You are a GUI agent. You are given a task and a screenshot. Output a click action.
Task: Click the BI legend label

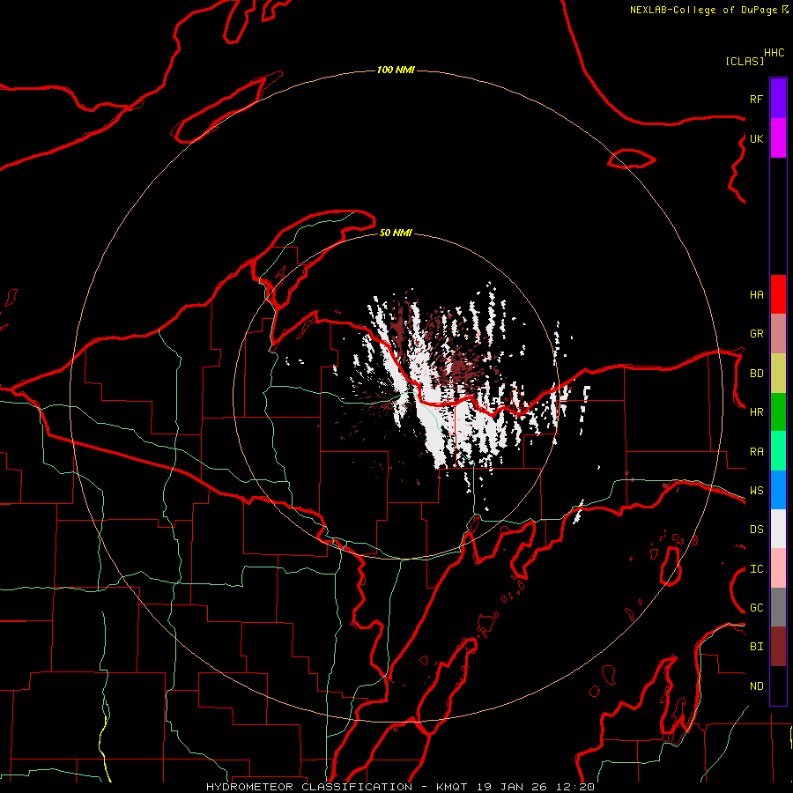pos(756,647)
